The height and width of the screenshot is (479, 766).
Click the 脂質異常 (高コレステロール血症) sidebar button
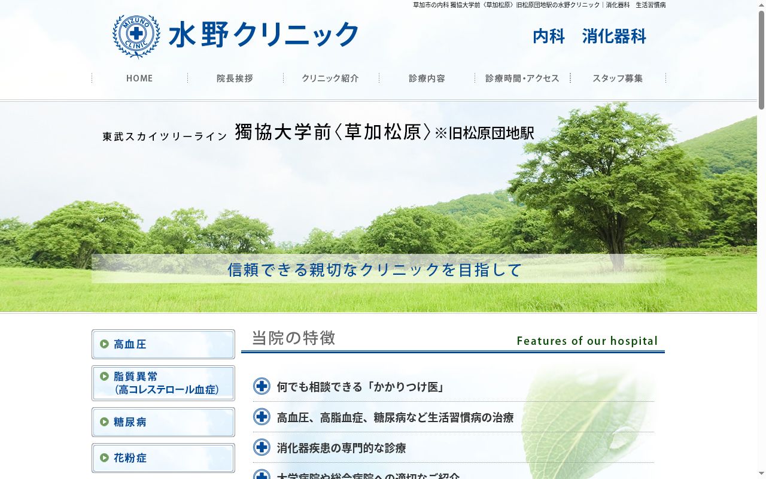(163, 383)
